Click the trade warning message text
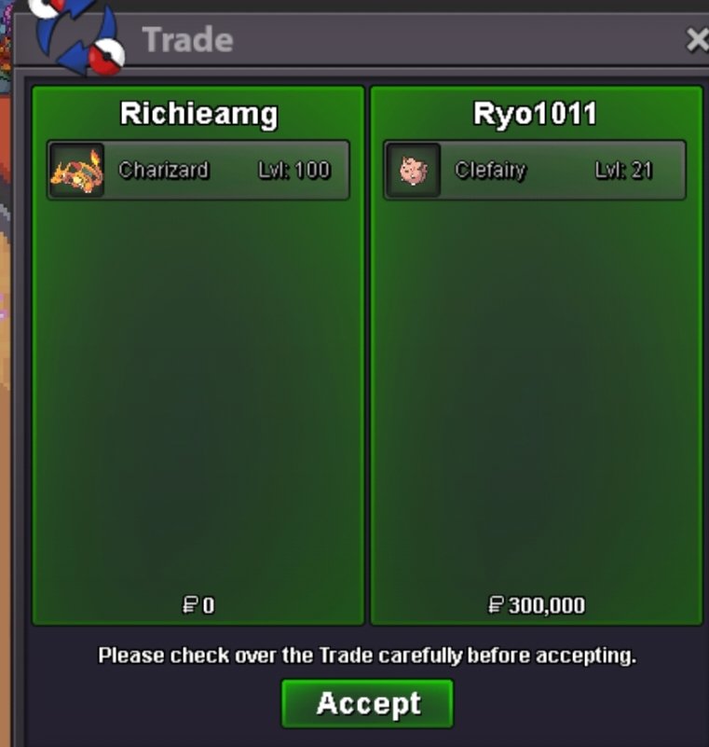The width and height of the screenshot is (709, 747). pyautogui.click(x=367, y=656)
